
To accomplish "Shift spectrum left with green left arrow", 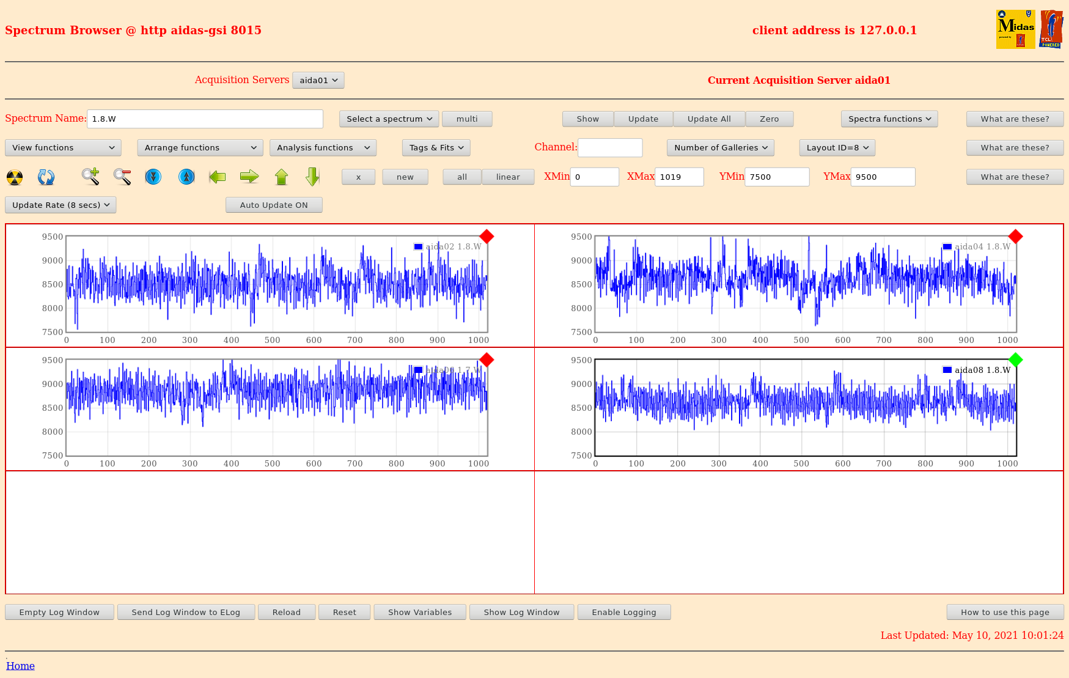I will coord(218,177).
